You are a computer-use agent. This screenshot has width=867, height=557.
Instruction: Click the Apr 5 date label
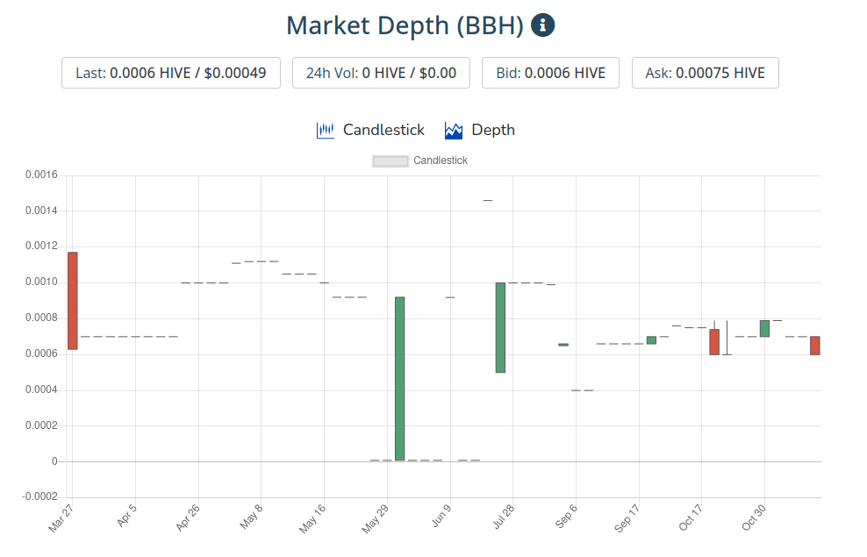point(126,516)
